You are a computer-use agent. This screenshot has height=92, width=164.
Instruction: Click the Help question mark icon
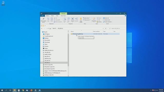click(x=125, y=16)
